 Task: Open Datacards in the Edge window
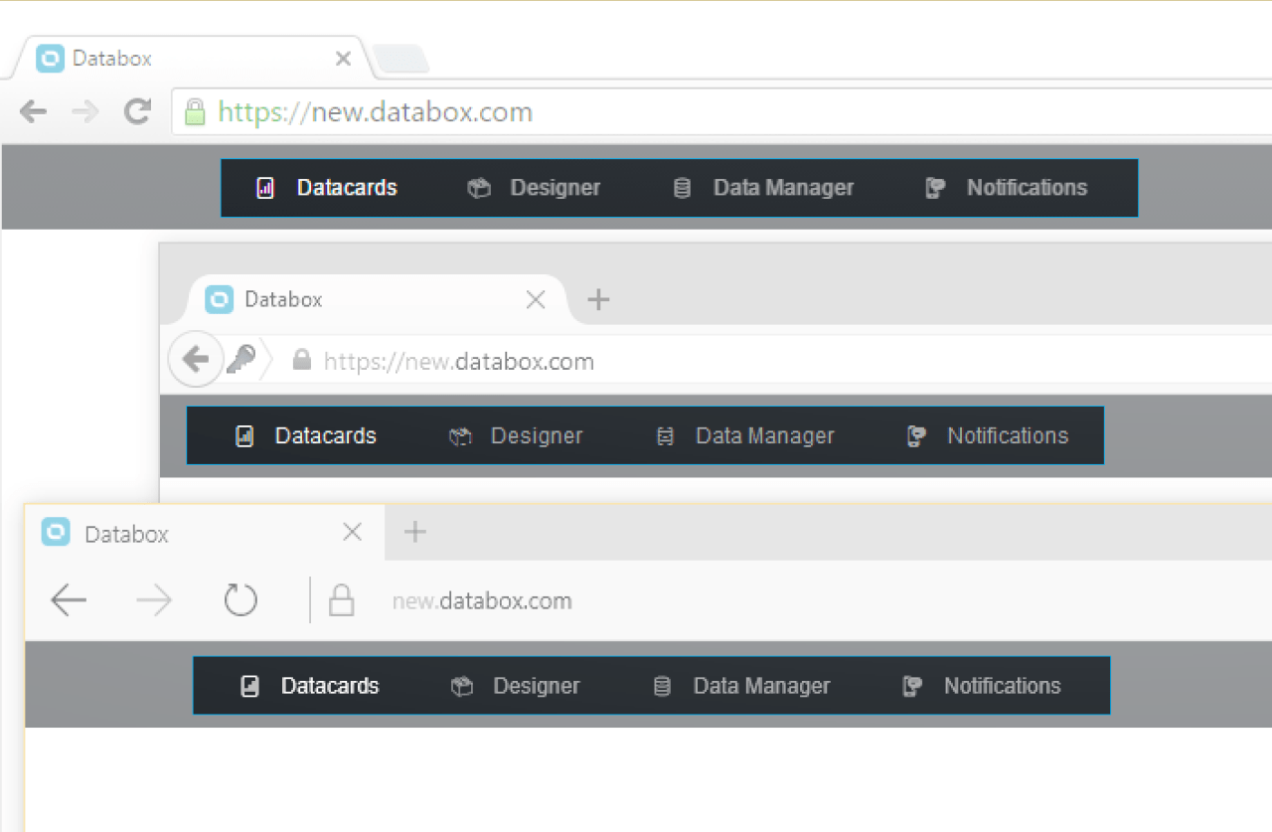(330, 686)
